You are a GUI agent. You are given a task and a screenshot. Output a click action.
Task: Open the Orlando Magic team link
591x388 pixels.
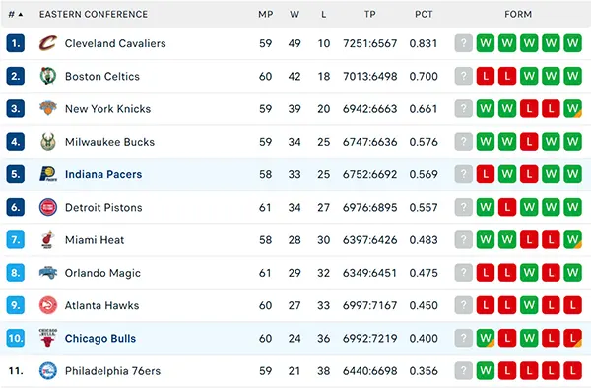[102, 273]
